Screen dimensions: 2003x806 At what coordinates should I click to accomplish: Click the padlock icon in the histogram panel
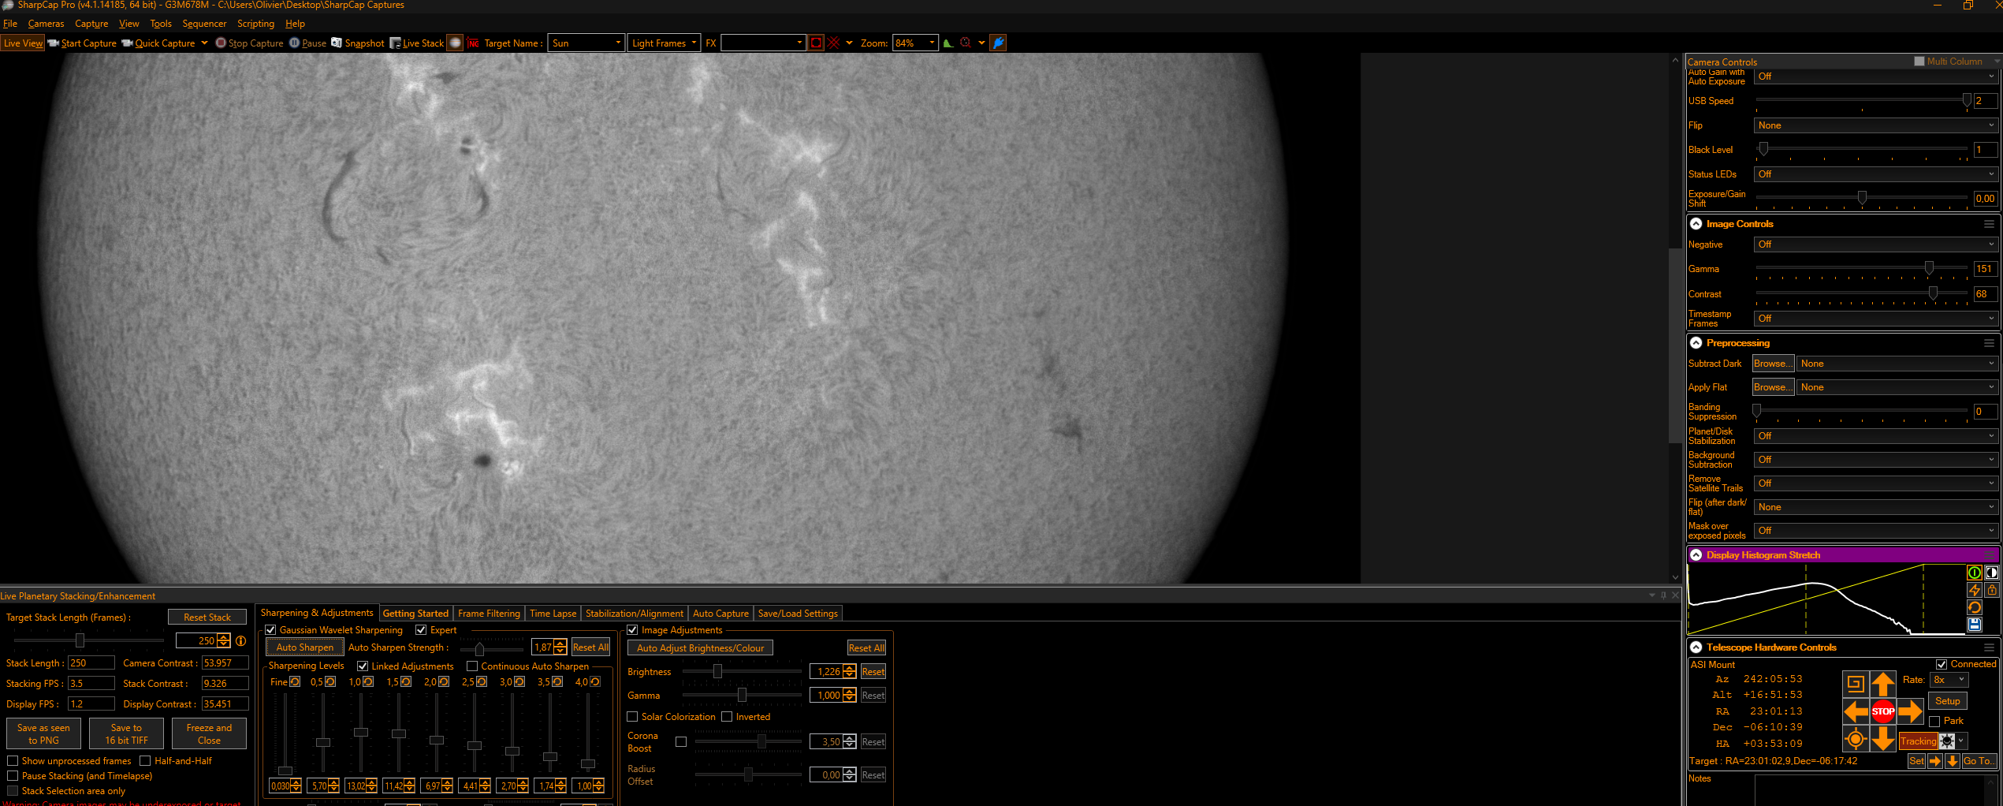[x=1992, y=590]
